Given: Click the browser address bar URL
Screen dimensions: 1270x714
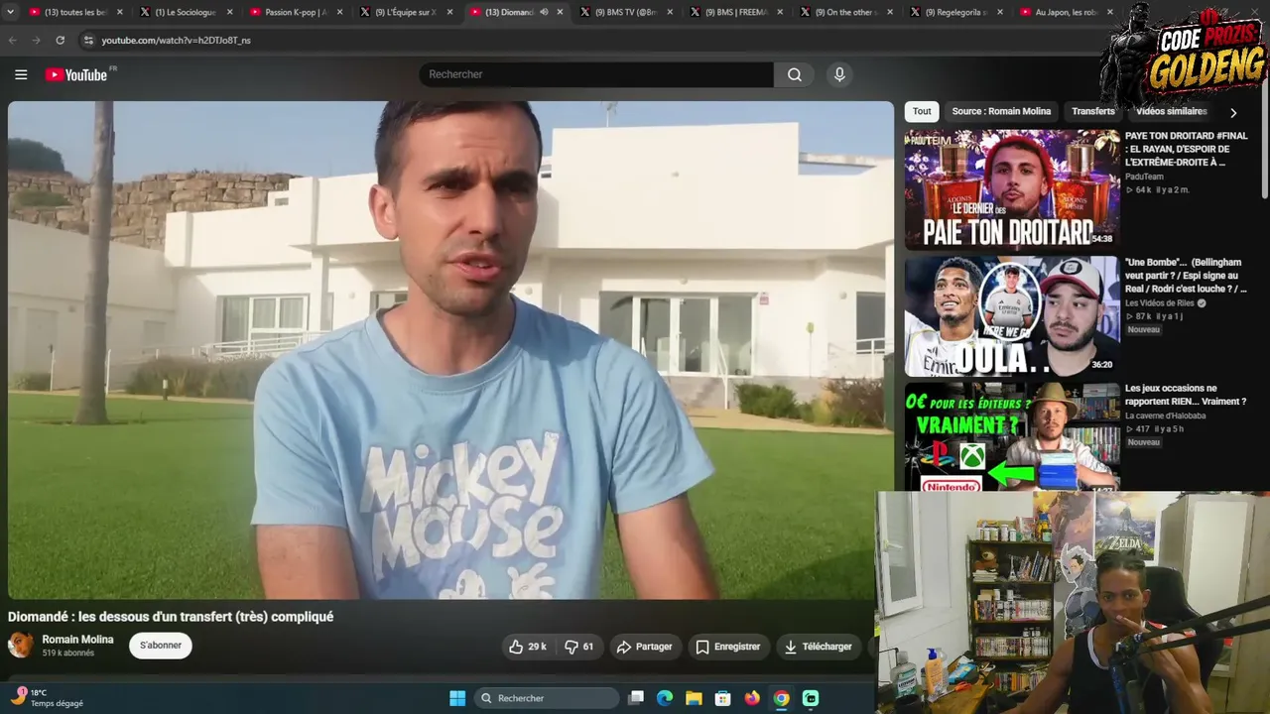Looking at the screenshot, I should click(x=176, y=41).
